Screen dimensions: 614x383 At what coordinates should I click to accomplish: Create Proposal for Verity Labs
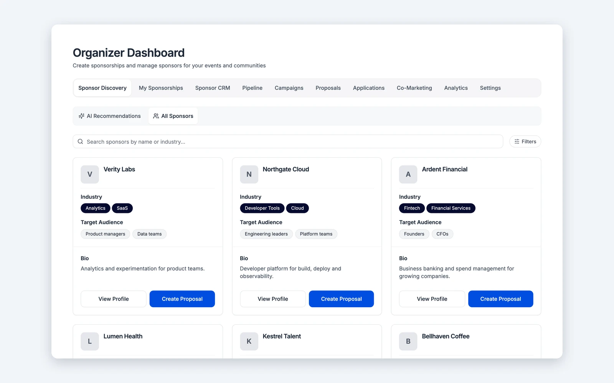point(182,299)
